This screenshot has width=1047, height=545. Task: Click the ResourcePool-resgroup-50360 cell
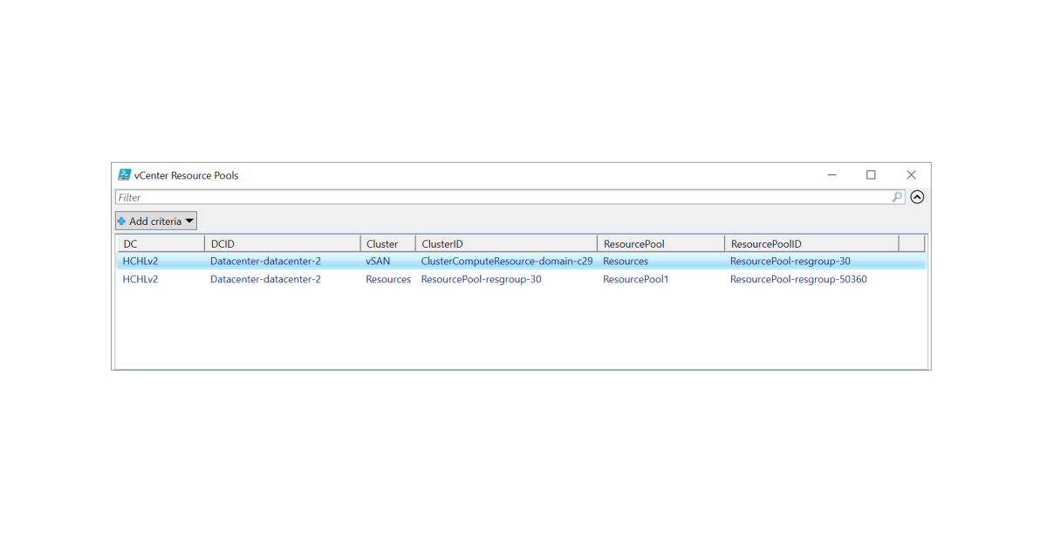[798, 279]
